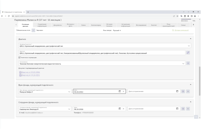Switch to План взаимодействий tab
The width and height of the screenshot is (201, 129).
click(x=168, y=25)
